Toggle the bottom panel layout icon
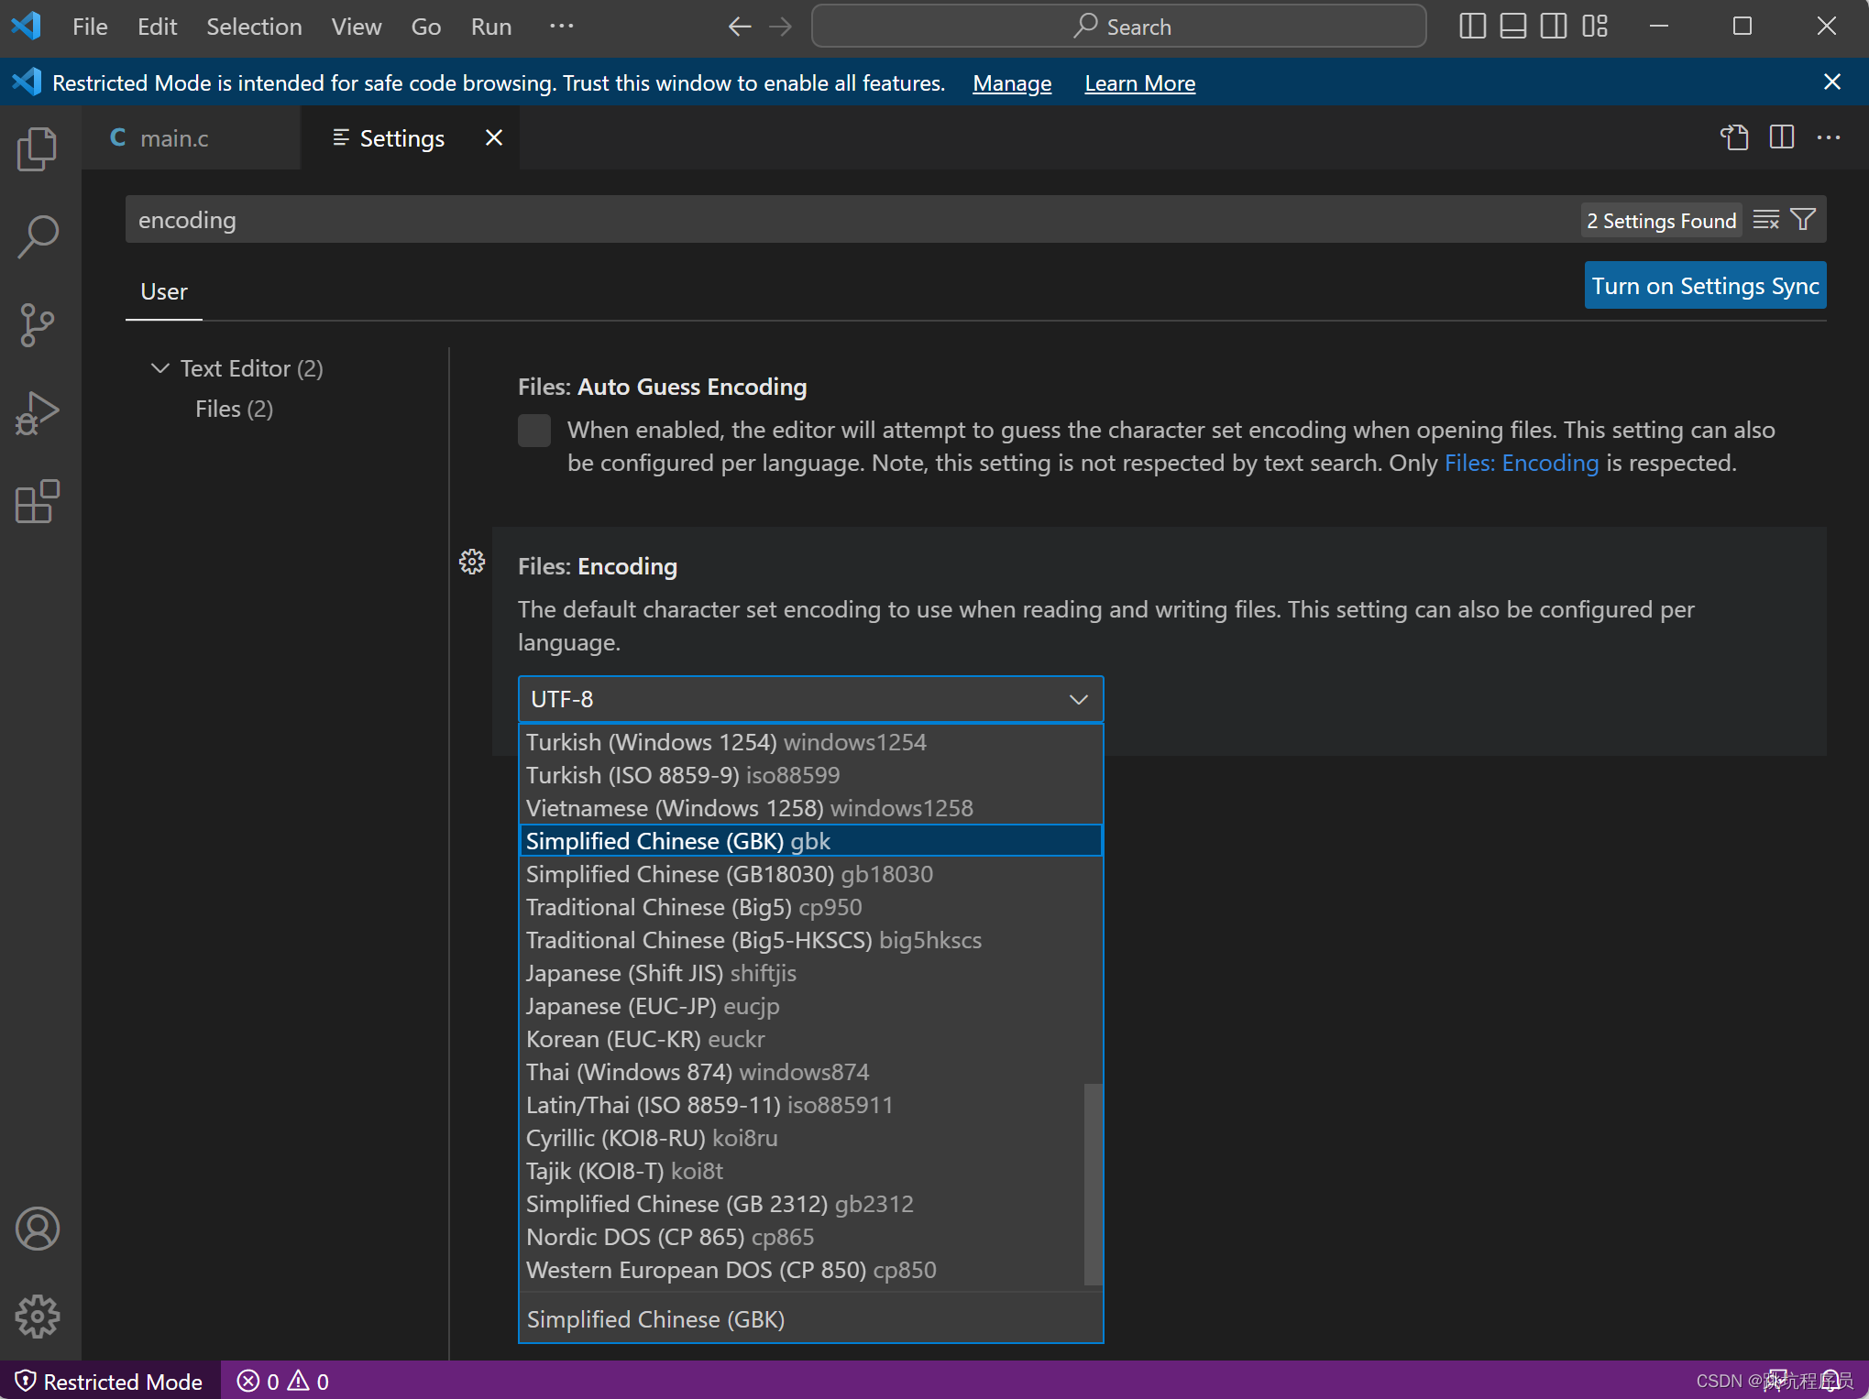The width and height of the screenshot is (1869, 1399). [x=1512, y=27]
